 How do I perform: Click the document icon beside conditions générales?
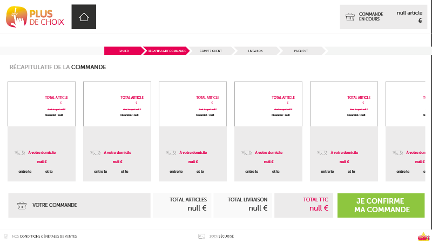pos(6,236)
